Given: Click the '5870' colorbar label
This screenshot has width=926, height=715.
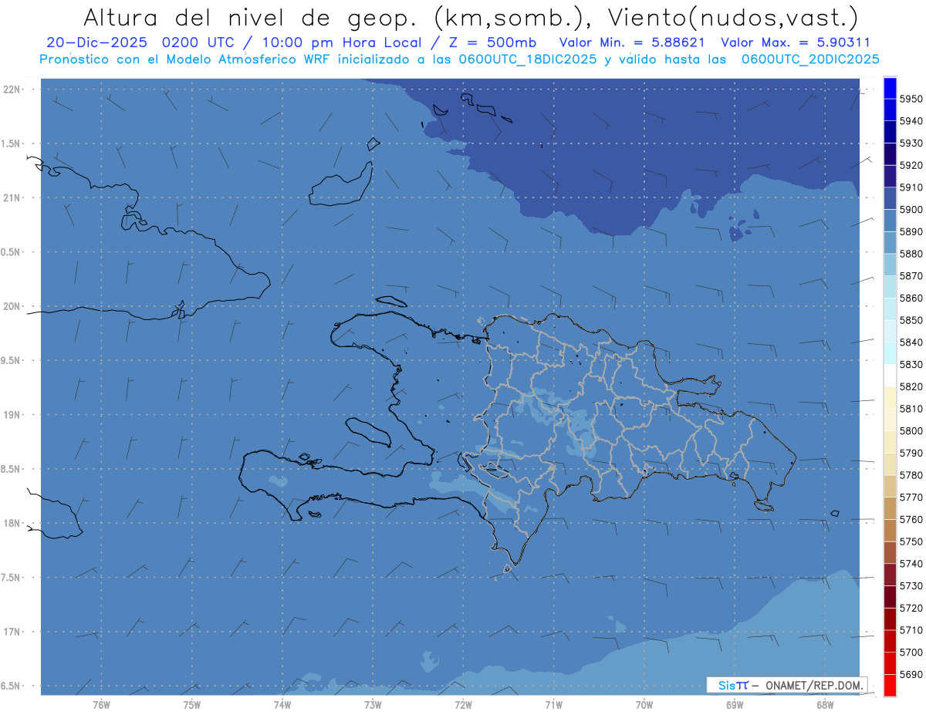Looking at the screenshot, I should point(911,275).
